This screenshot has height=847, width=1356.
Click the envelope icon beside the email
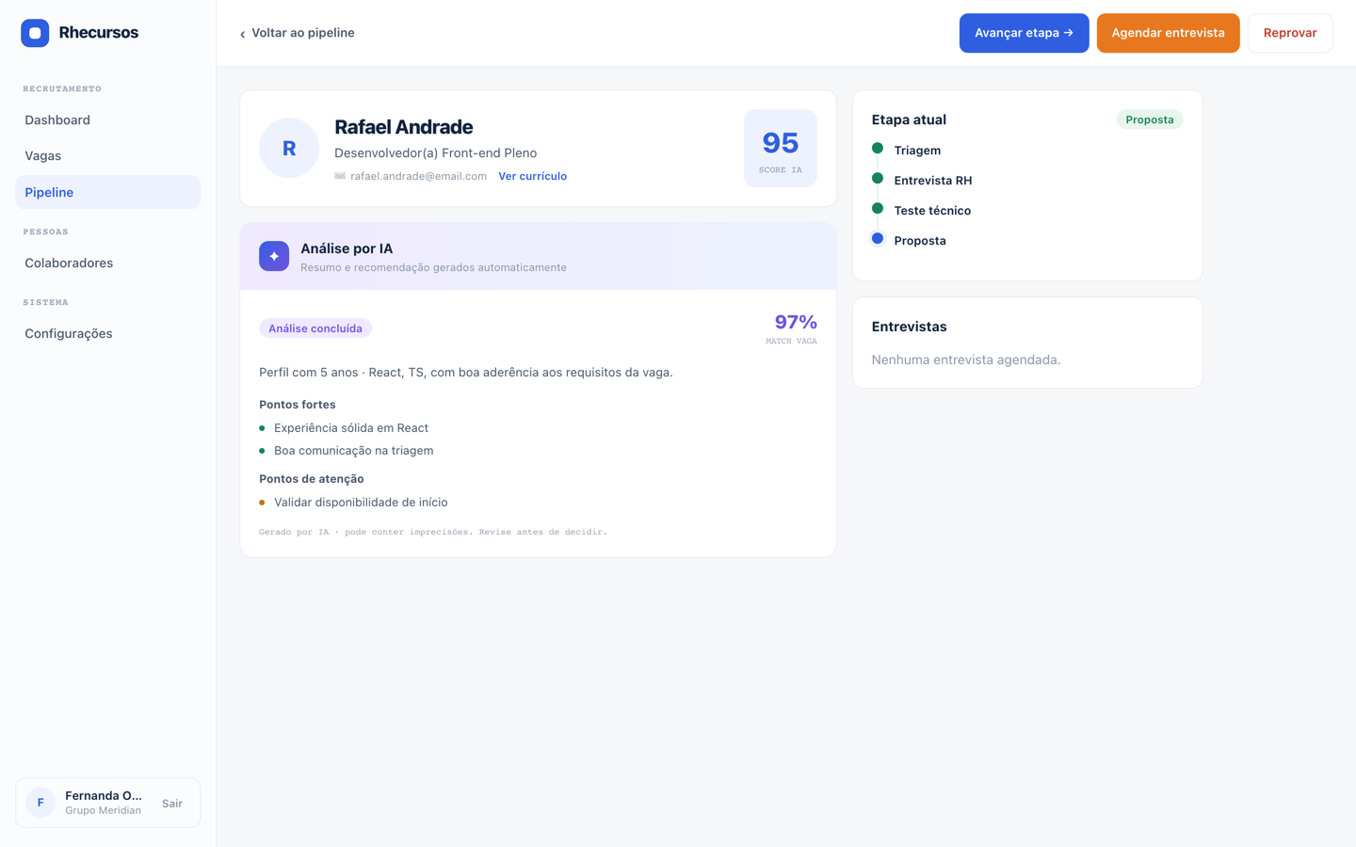(340, 176)
